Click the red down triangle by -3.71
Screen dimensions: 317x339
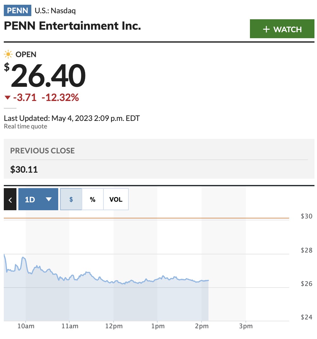(8, 98)
